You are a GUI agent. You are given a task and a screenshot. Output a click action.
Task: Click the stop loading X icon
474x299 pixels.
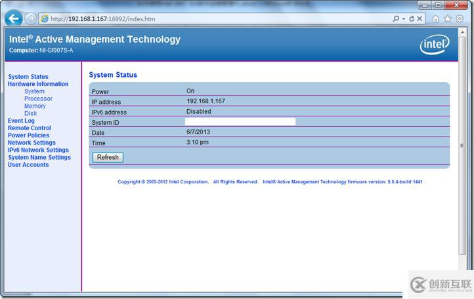[x=420, y=19]
